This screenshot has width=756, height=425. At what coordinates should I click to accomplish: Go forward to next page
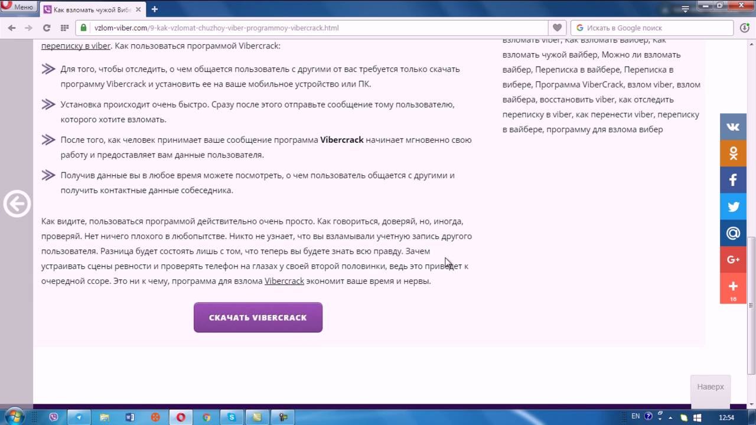(28, 28)
